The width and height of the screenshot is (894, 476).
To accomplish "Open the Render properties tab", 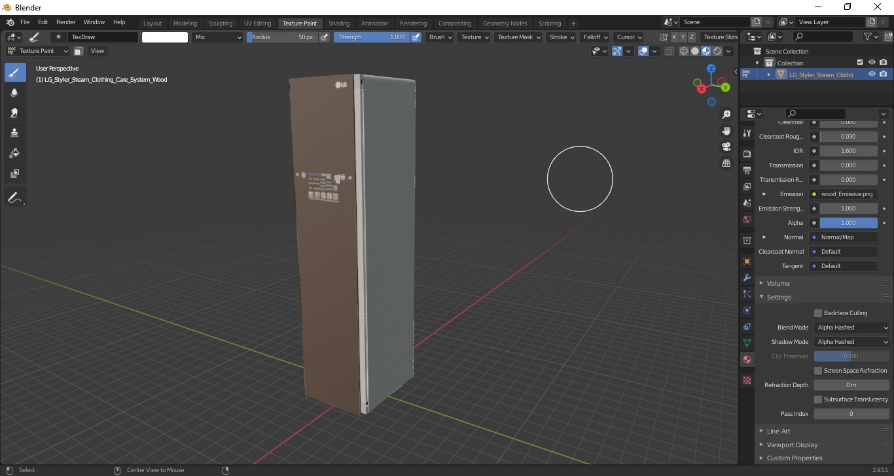I will point(747,154).
